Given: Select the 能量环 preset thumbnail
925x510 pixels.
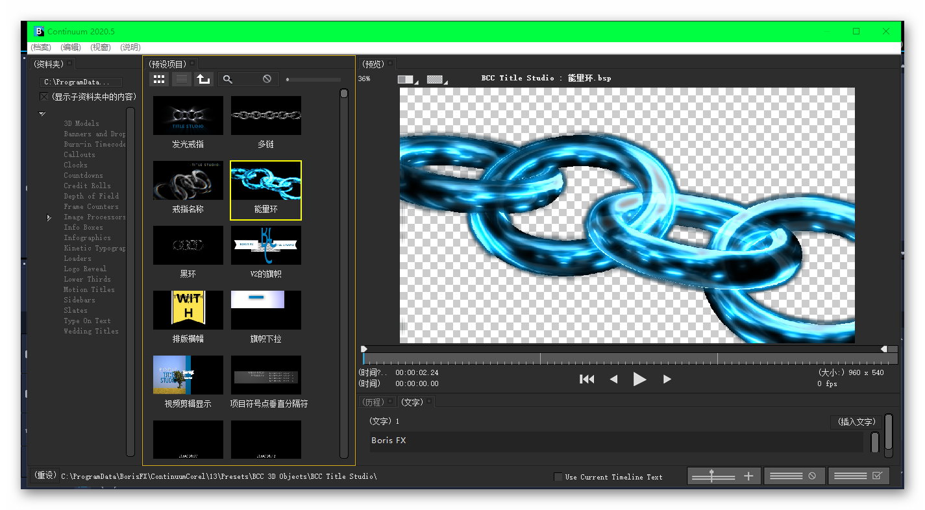Looking at the screenshot, I should 266,180.
